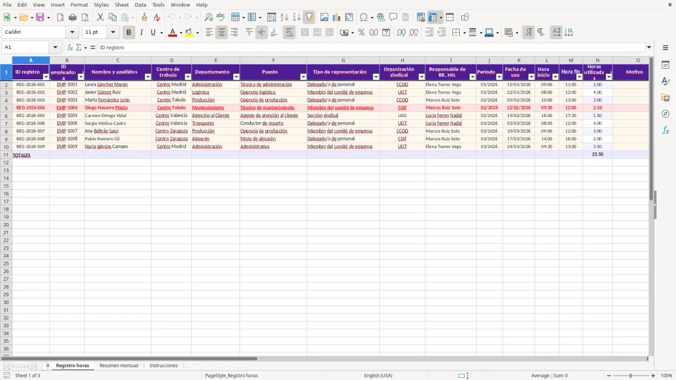Open sidebar Navigator deck
The height and width of the screenshot is (380, 676).
pyautogui.click(x=666, y=114)
